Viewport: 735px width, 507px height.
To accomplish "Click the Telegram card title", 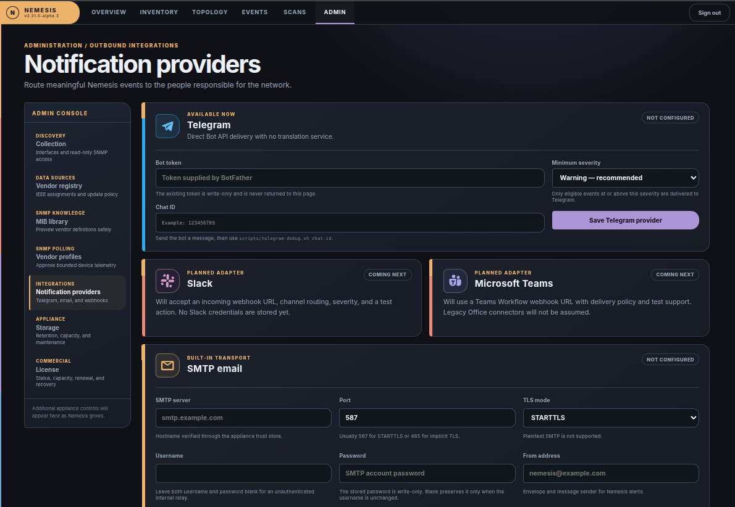I will [209, 125].
